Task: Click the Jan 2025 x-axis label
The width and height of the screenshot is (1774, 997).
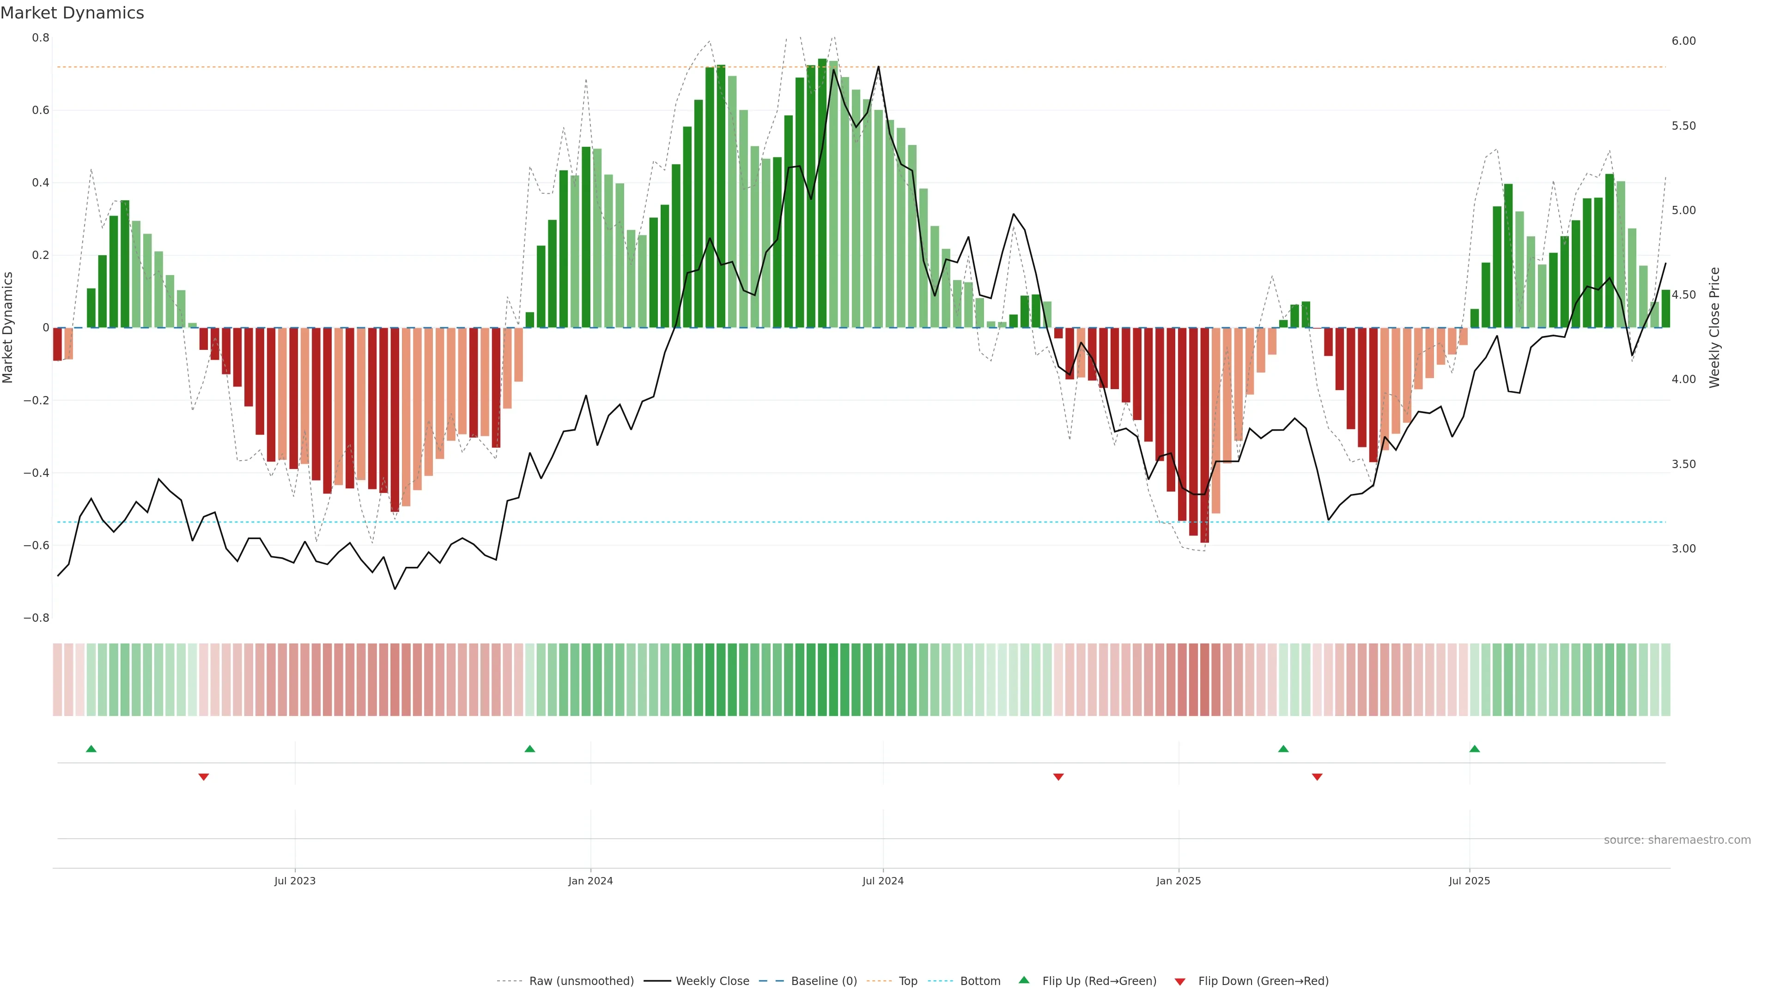Action: 1179,881
